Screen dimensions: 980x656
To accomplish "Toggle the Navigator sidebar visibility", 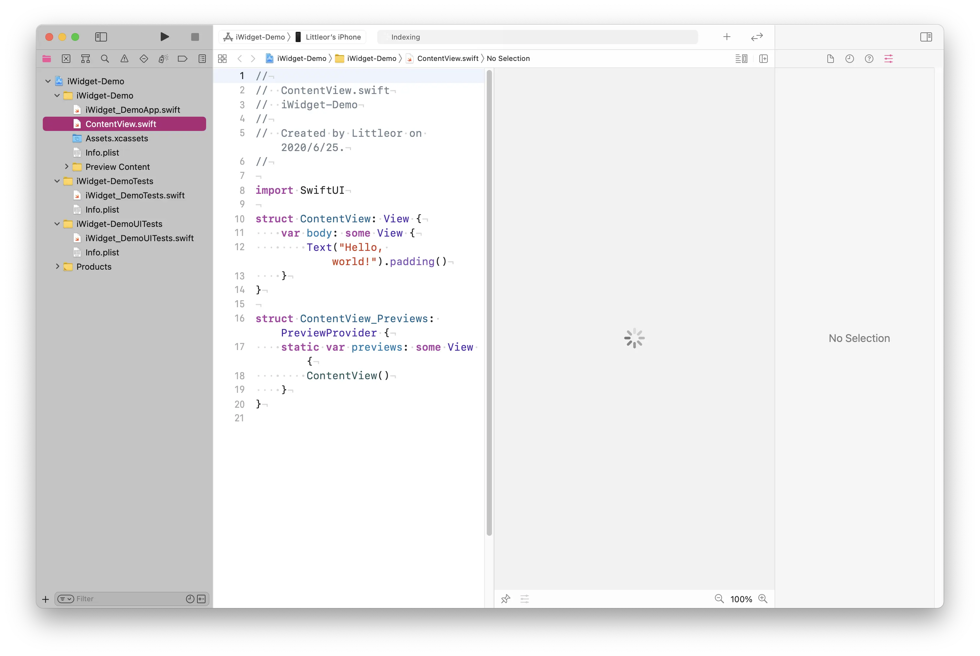I will click(x=101, y=37).
